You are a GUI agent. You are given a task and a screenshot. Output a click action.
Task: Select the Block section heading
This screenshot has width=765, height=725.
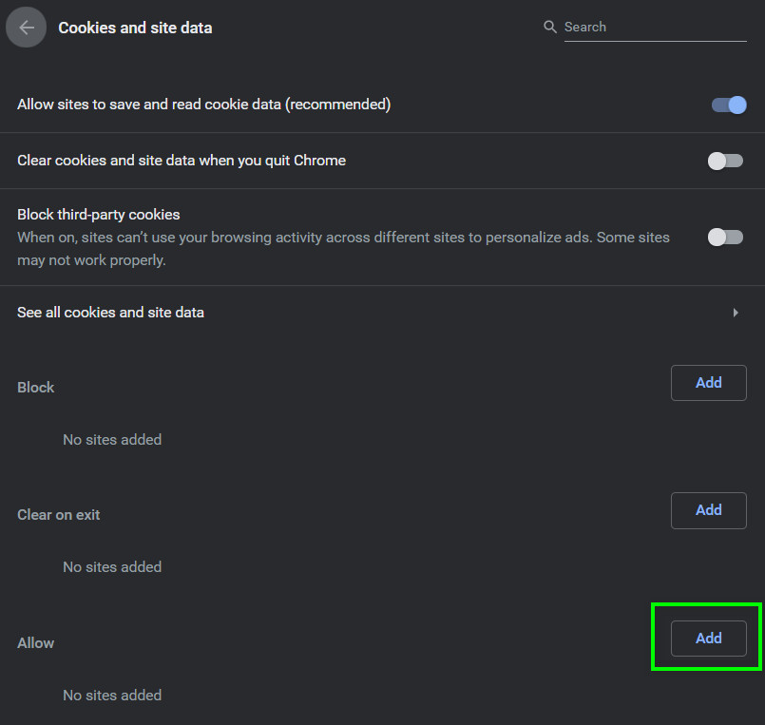click(36, 388)
